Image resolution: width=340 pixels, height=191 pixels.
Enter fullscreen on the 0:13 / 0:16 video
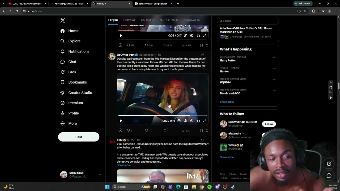tap(205, 121)
